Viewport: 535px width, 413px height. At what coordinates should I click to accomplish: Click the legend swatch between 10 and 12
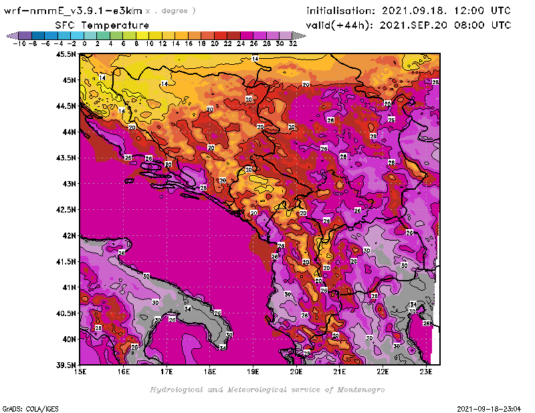click(x=155, y=35)
